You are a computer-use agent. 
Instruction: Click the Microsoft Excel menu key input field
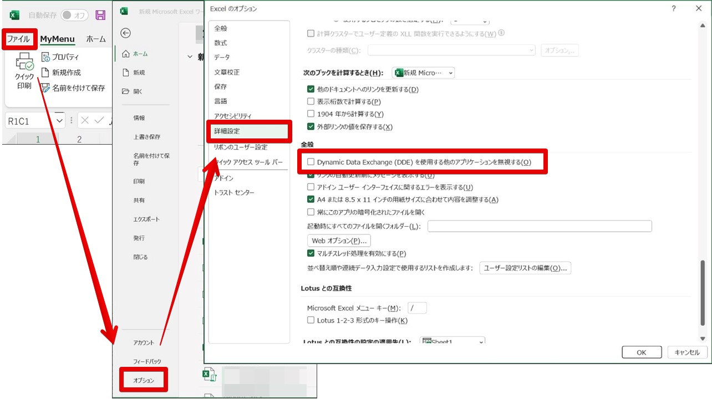[417, 308]
